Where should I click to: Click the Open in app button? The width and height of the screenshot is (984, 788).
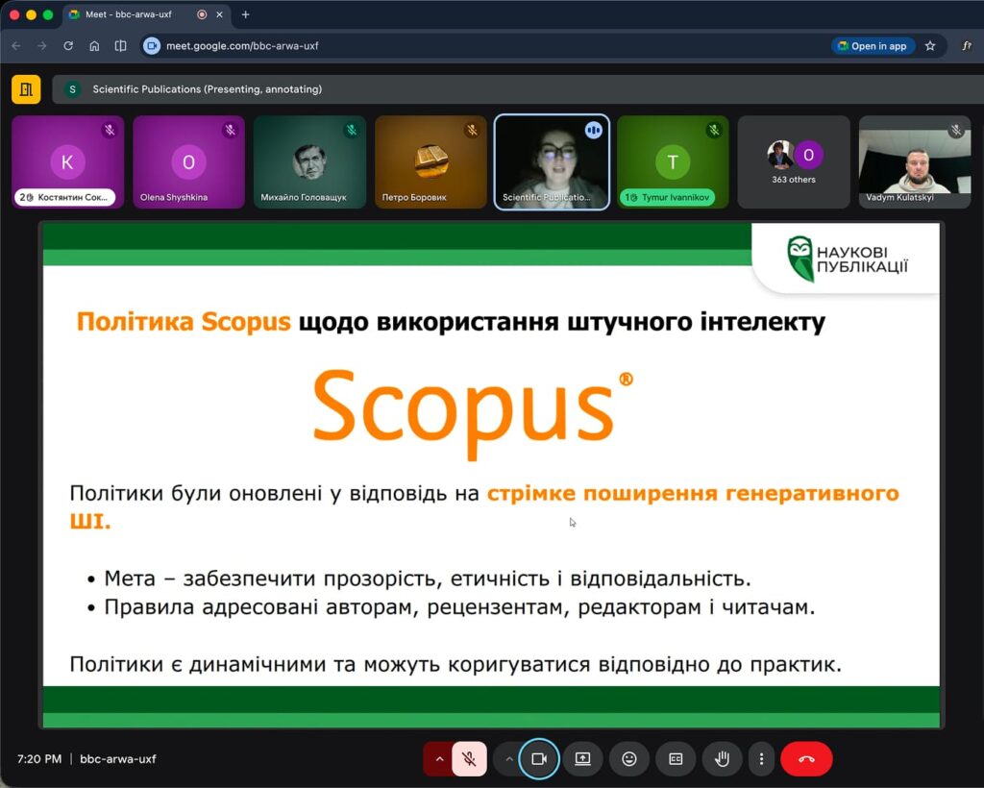(871, 46)
